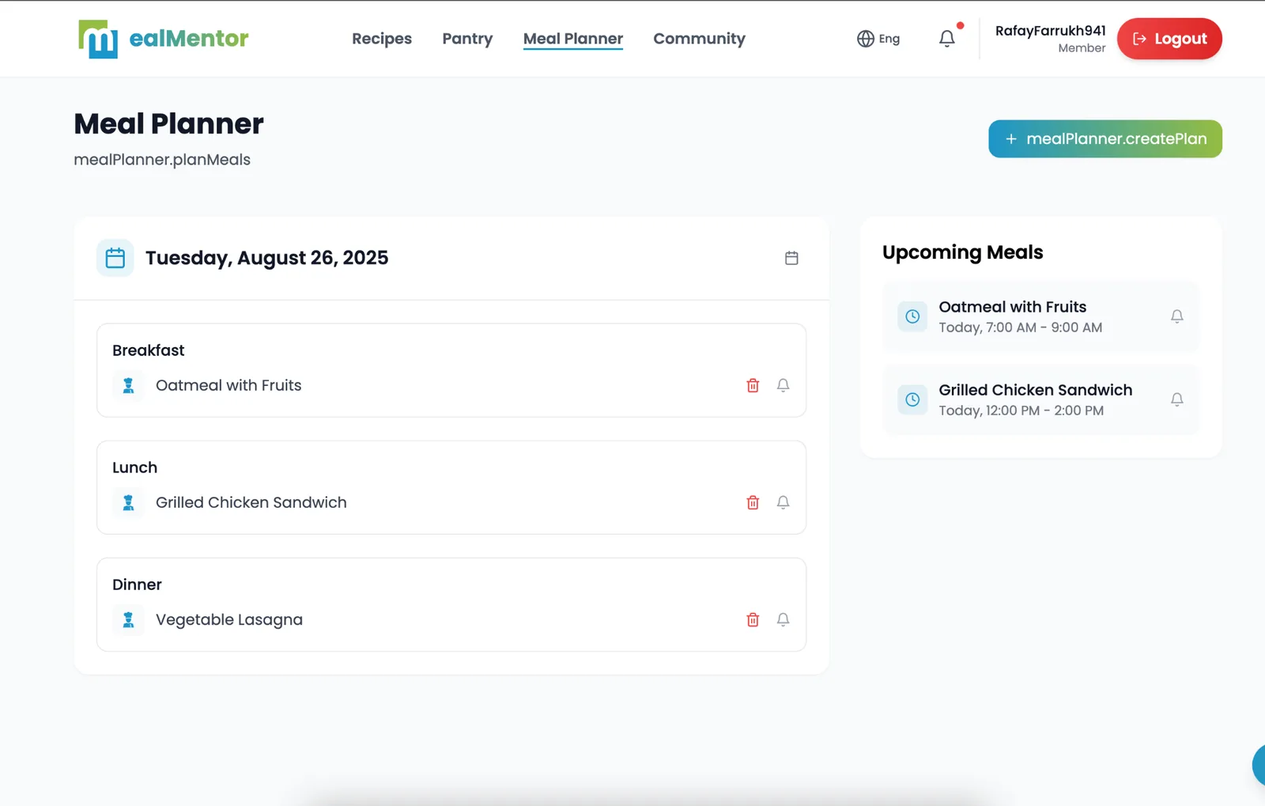
Task: Toggle reminder bell for Breakfast Oatmeal with Fruits
Action: pos(783,385)
